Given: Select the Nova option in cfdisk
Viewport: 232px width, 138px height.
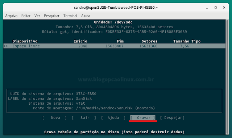Looking at the screenshot, I should click(x=54, y=118).
